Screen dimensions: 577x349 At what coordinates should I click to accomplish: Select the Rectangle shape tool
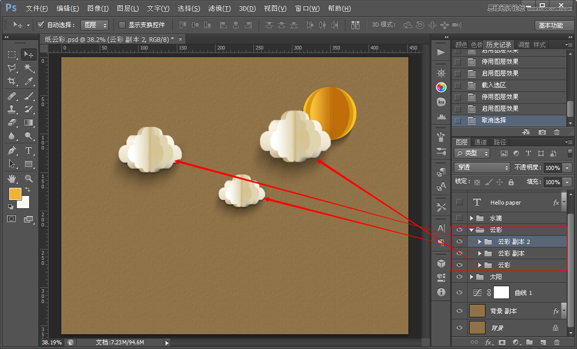click(x=28, y=164)
